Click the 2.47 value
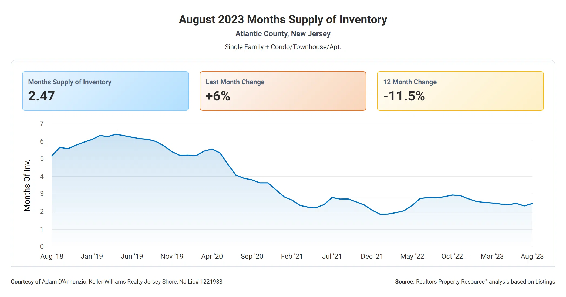Image resolution: width=566 pixels, height=297 pixels. coord(41,96)
